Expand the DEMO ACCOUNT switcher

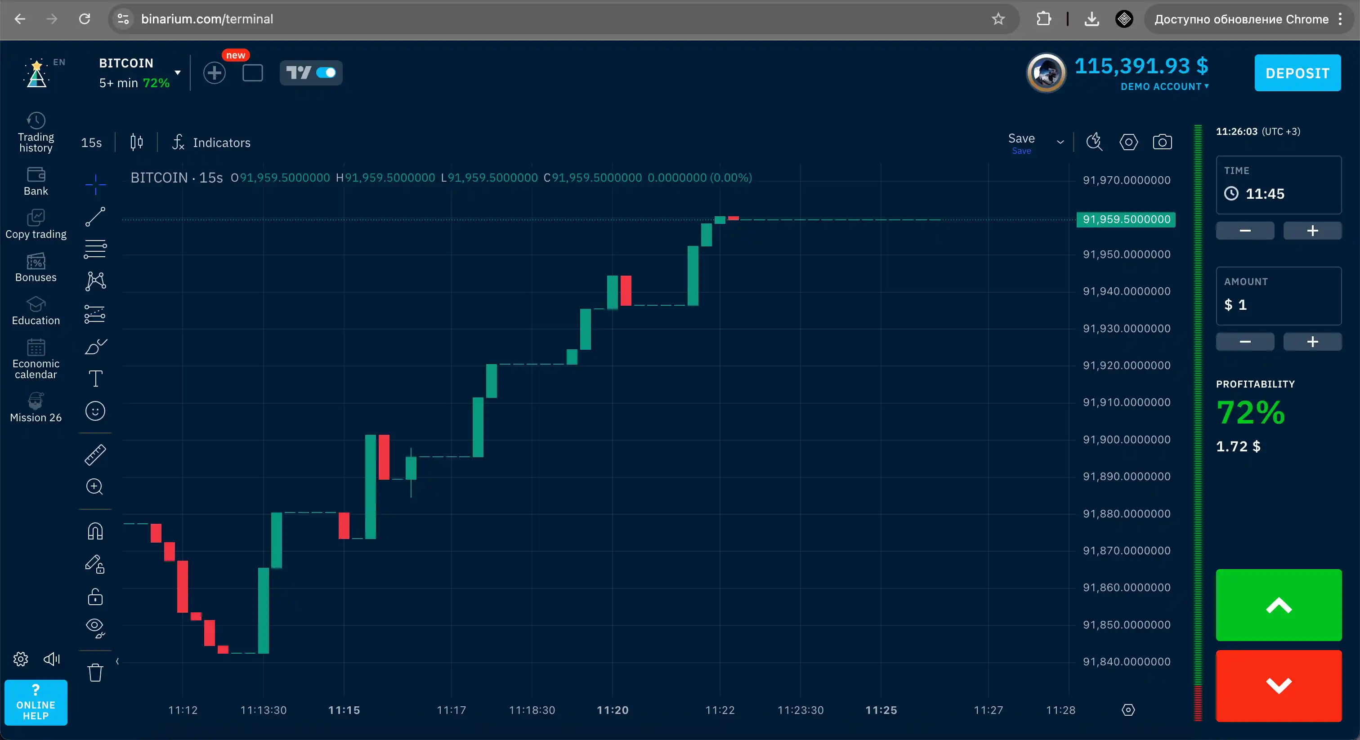(x=1165, y=86)
